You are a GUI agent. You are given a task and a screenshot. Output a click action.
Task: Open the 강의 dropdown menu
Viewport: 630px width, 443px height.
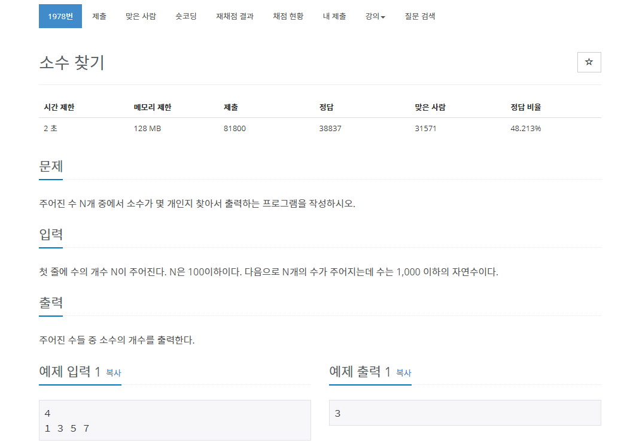[x=375, y=16]
